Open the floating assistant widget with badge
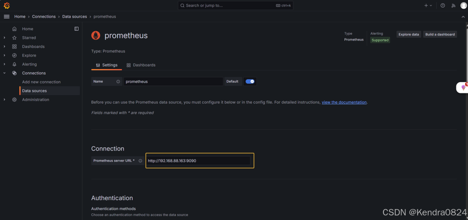Viewport: 468px width, 220px height. click(x=463, y=87)
